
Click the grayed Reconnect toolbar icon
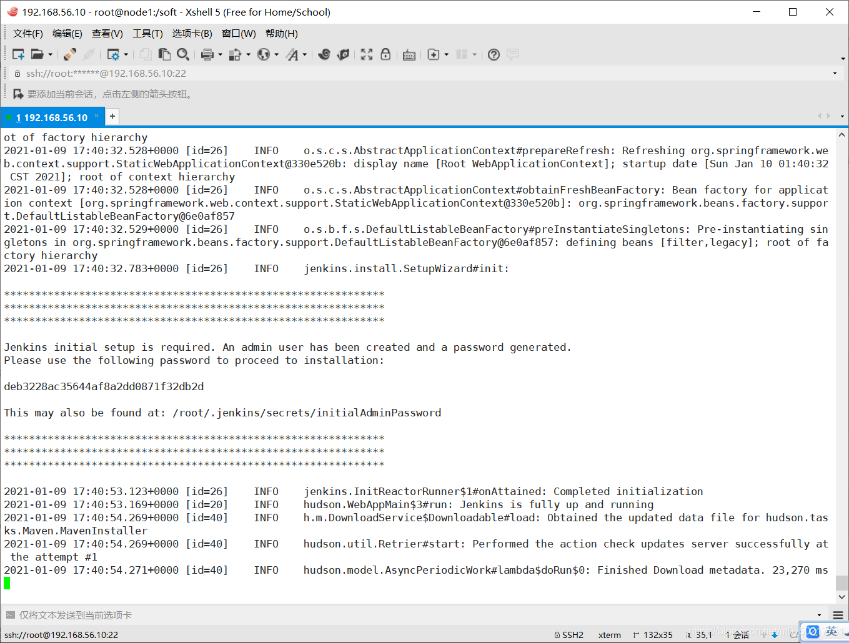pos(89,55)
